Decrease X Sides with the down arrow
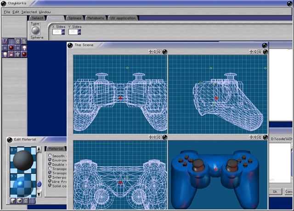Viewport: 294px width, 211px height. [x=63, y=33]
